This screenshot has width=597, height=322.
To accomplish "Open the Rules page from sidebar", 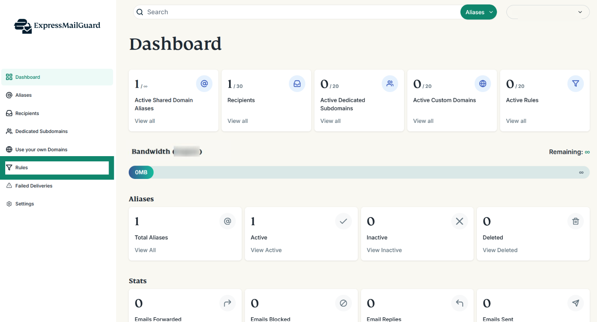I will point(57,168).
